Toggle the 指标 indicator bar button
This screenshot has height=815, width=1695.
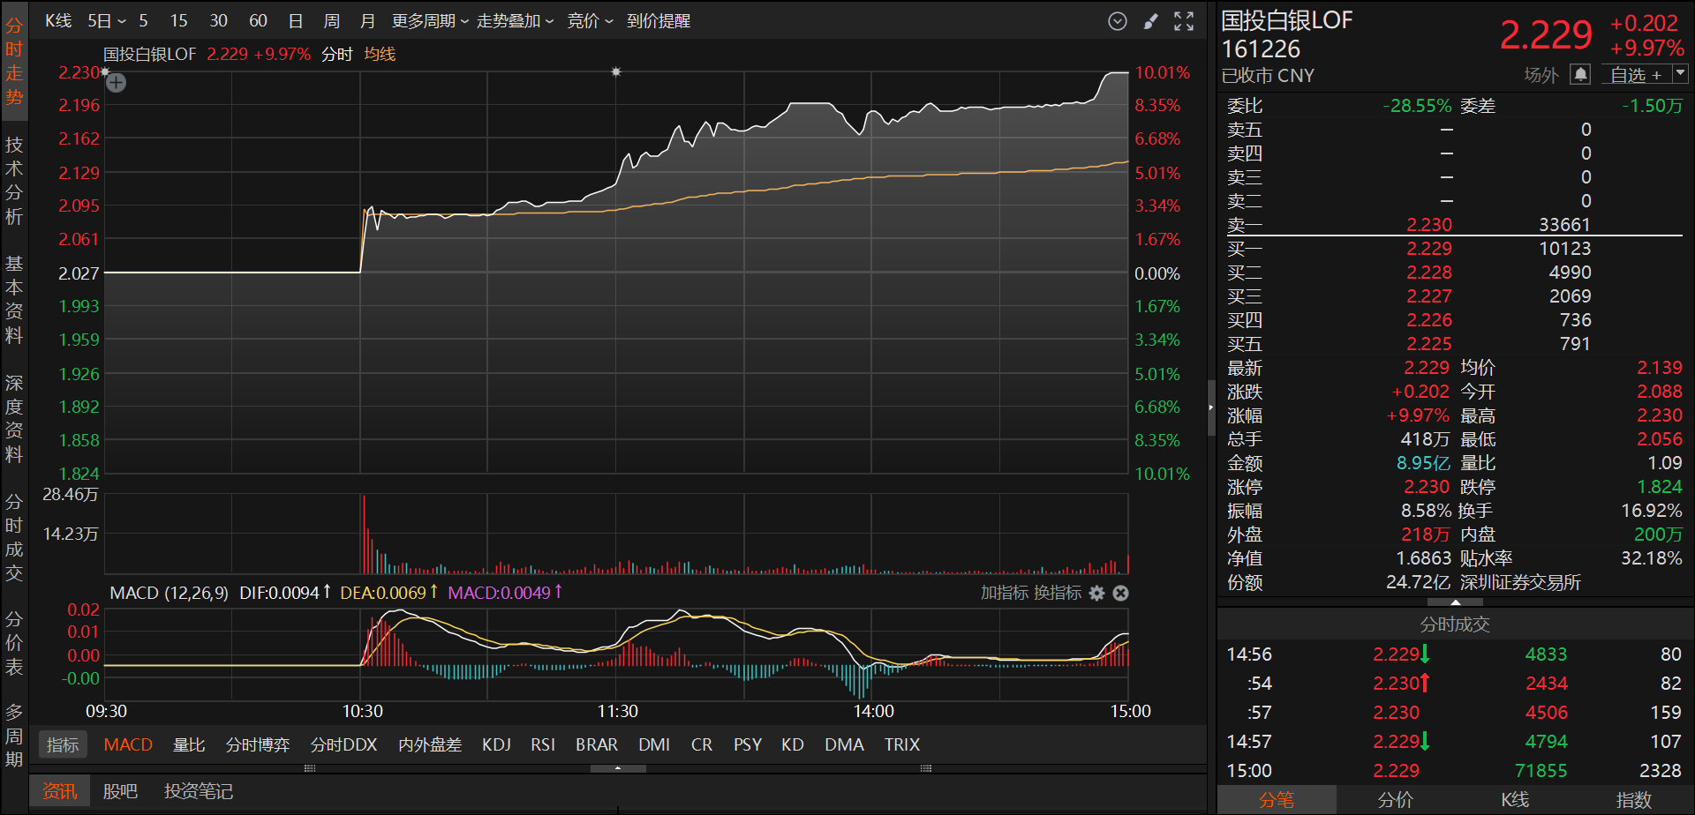pos(63,744)
